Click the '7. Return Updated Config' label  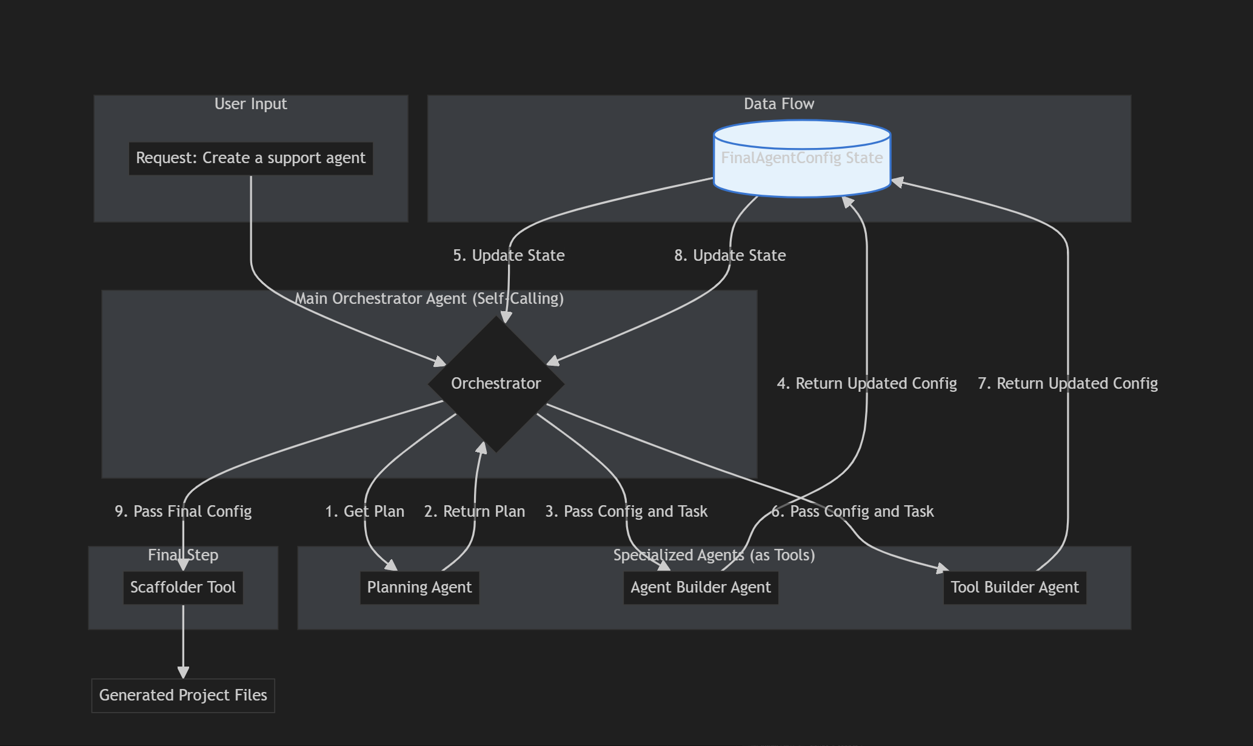pyautogui.click(x=1068, y=384)
